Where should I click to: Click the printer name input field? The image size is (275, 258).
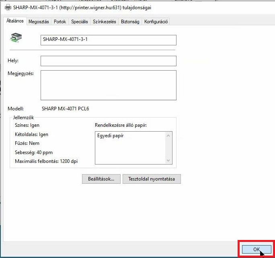(109, 40)
